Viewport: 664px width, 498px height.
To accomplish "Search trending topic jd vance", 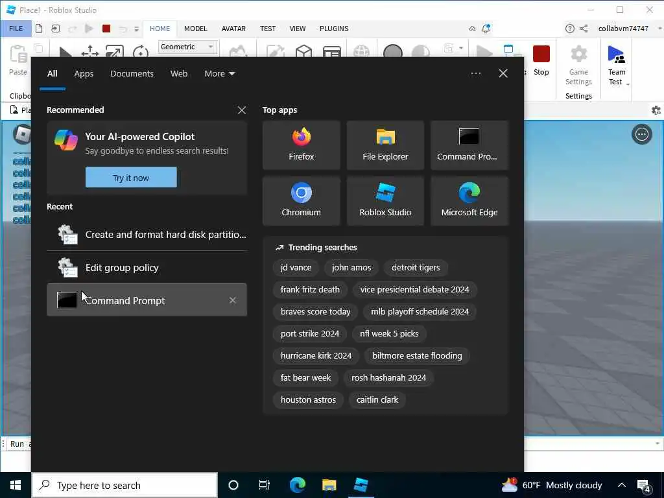I will 296,268.
